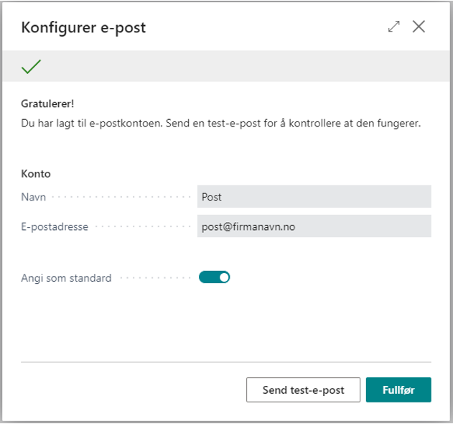Close the Konfigurer e-post dialog
453x424 pixels.
pos(419,27)
